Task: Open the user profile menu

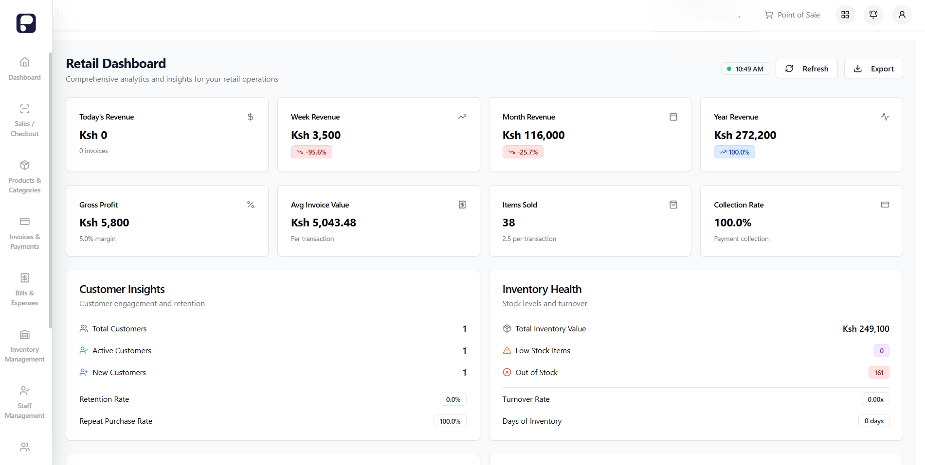Action: (902, 15)
